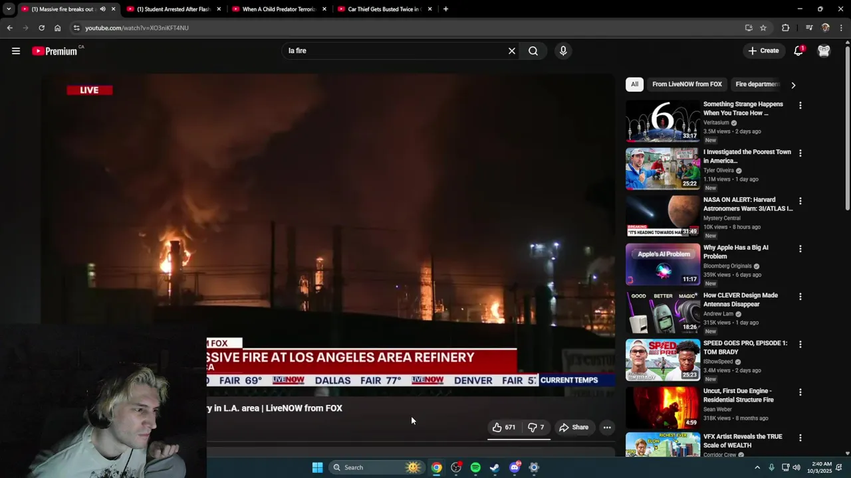Dislike the live video
The width and height of the screenshot is (851, 478).
click(x=536, y=428)
